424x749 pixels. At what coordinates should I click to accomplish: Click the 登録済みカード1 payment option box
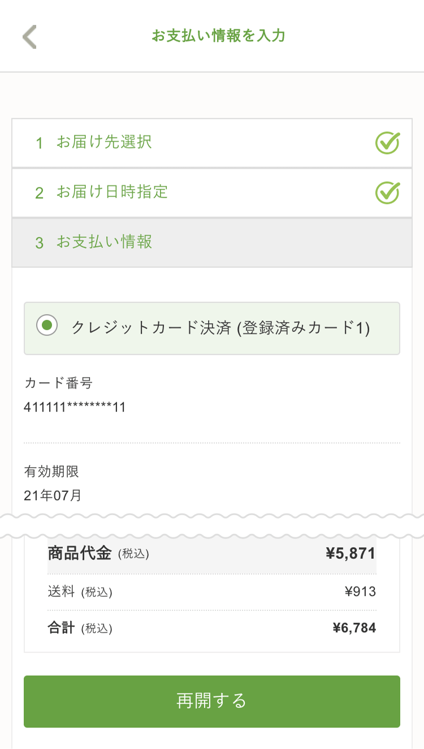point(212,328)
